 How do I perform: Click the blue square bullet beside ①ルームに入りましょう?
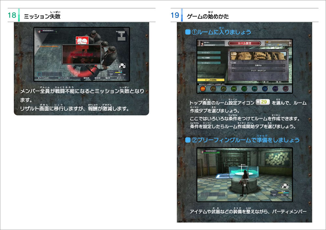188,32
